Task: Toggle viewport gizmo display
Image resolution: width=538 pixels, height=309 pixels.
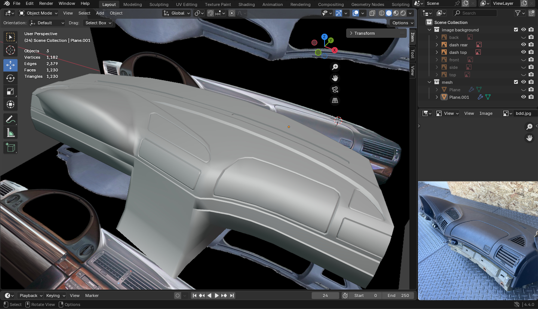Action: click(x=339, y=13)
